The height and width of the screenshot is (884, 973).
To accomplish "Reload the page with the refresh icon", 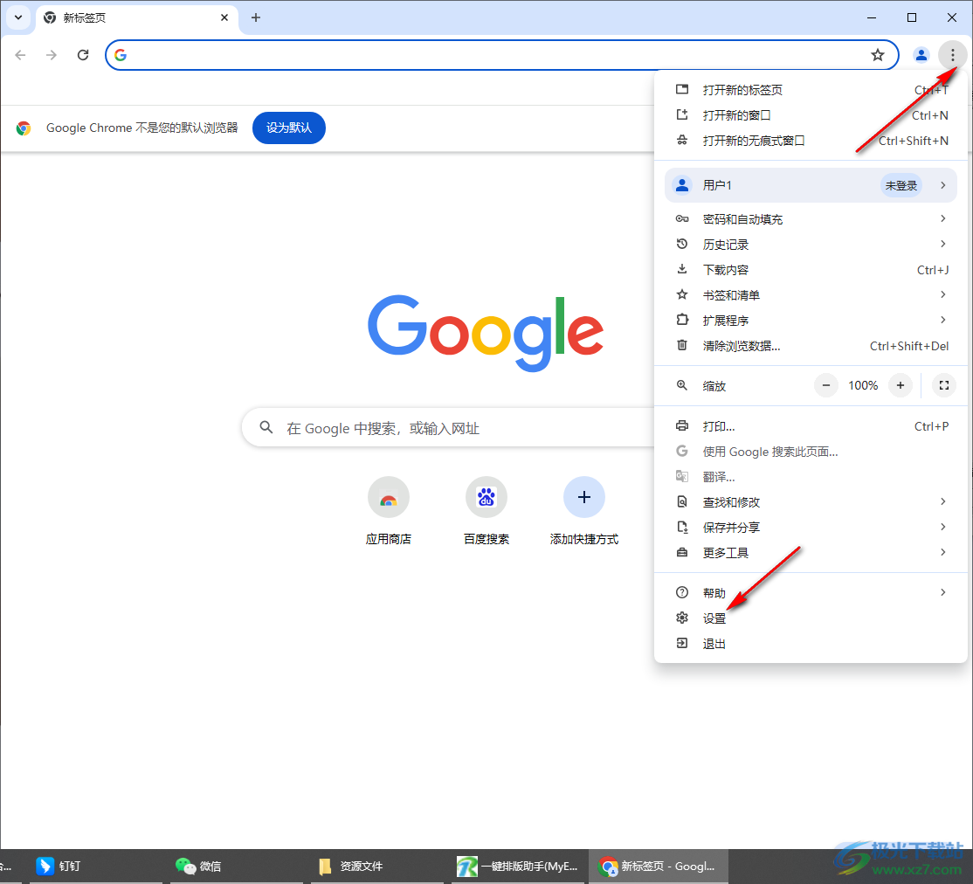I will point(82,55).
